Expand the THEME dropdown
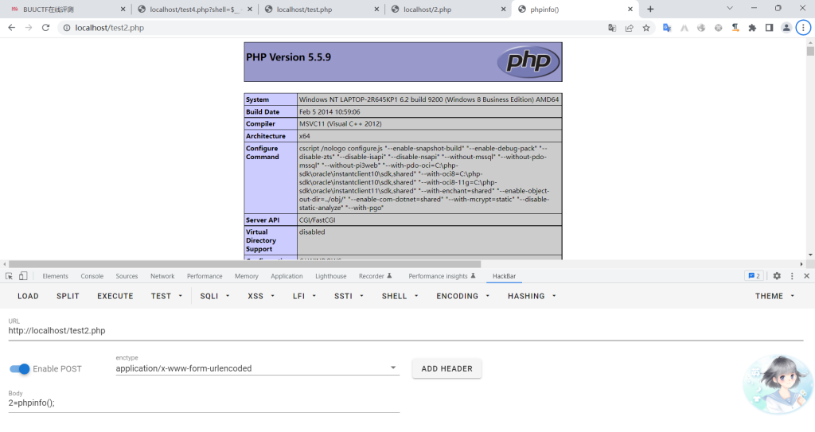 click(774, 296)
